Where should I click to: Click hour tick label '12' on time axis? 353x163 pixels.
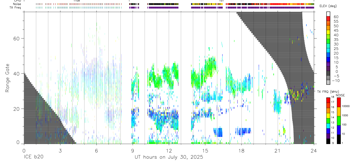(169, 151)
